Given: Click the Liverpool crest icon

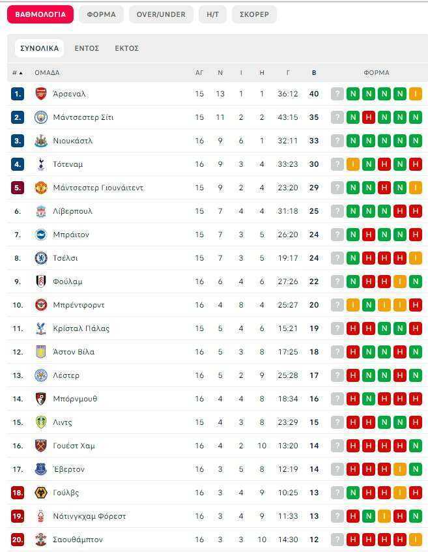Looking at the screenshot, I should coord(41,211).
